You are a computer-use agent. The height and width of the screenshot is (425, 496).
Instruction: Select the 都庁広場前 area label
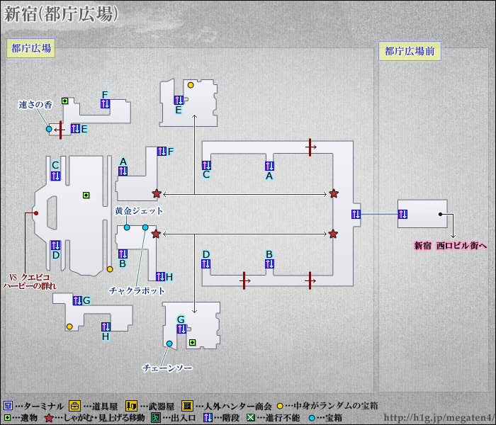(410, 51)
